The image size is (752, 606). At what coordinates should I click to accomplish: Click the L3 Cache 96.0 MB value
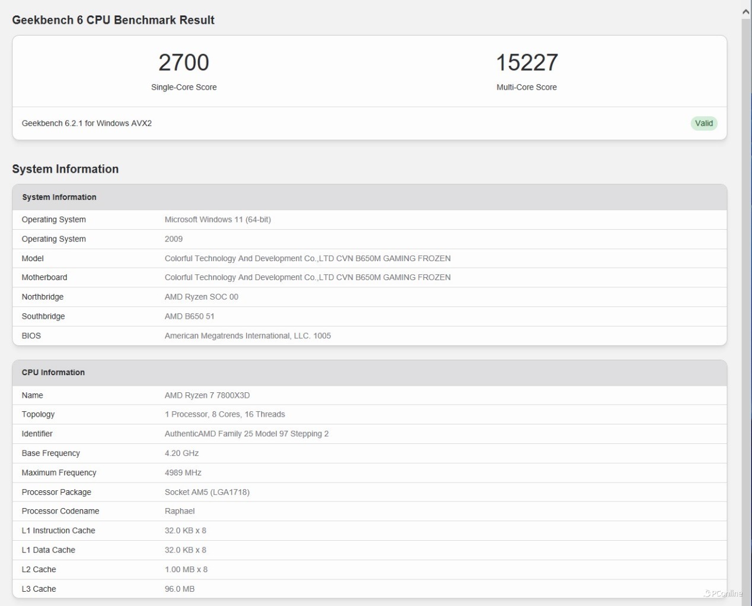coord(180,589)
